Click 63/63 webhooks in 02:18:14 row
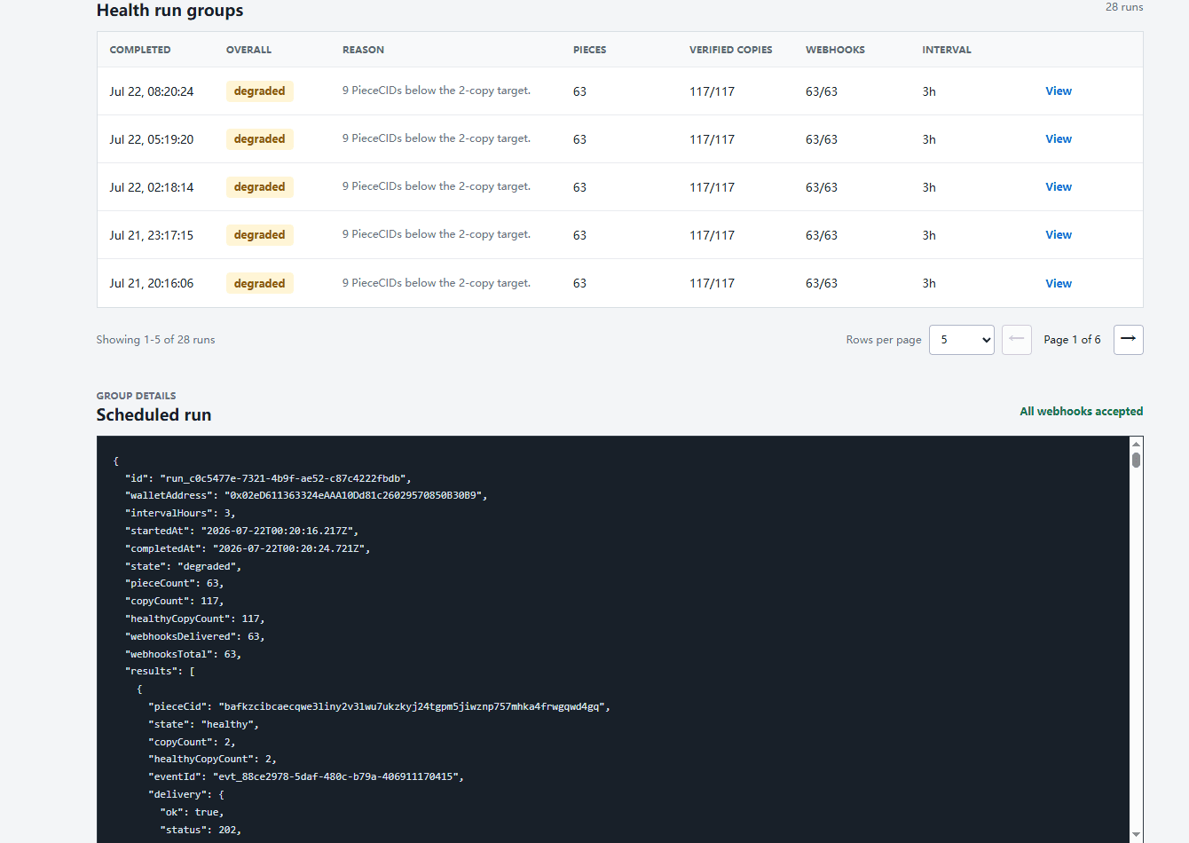Image resolution: width=1189 pixels, height=843 pixels. [x=822, y=187]
